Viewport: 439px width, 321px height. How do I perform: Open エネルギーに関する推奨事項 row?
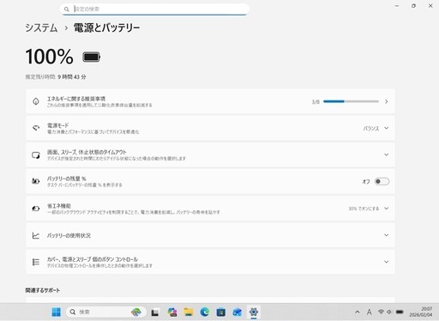point(210,101)
